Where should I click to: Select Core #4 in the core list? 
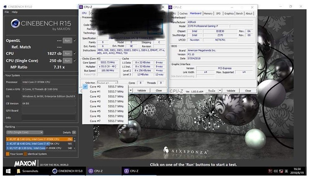click(105, 106)
